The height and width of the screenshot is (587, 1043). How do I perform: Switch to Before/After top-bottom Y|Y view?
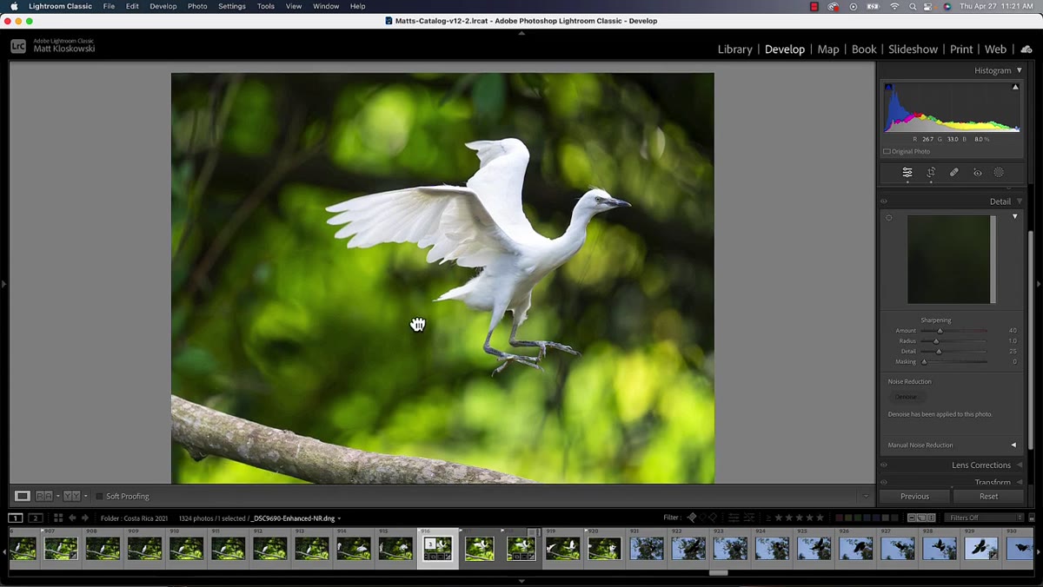[x=71, y=496]
